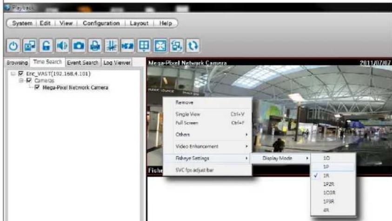Click the vertical line marker toolbar icon
Viewport: 392px width, 221px height.
click(x=111, y=45)
